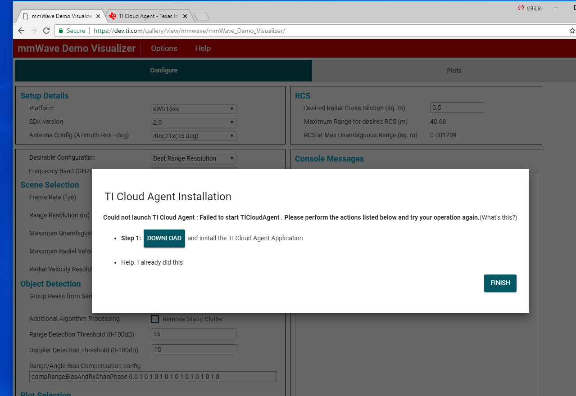Open the Desirable Configuration dropdown
The width and height of the screenshot is (576, 396).
click(194, 158)
